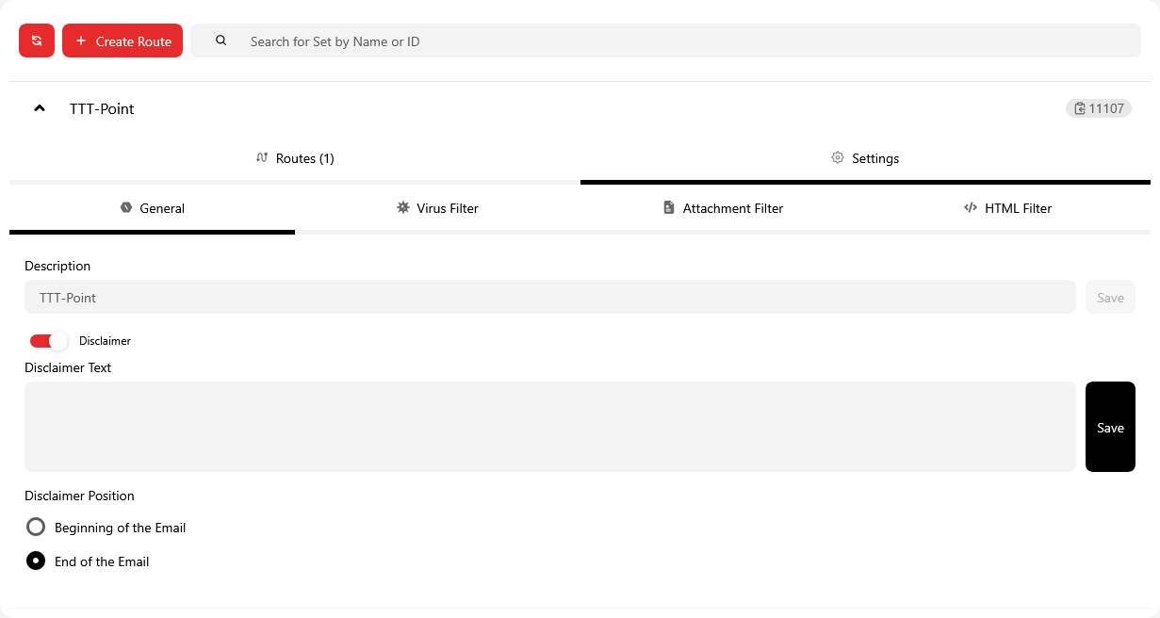Click the Virus Filter bug icon
1160x618 pixels.
click(x=403, y=207)
